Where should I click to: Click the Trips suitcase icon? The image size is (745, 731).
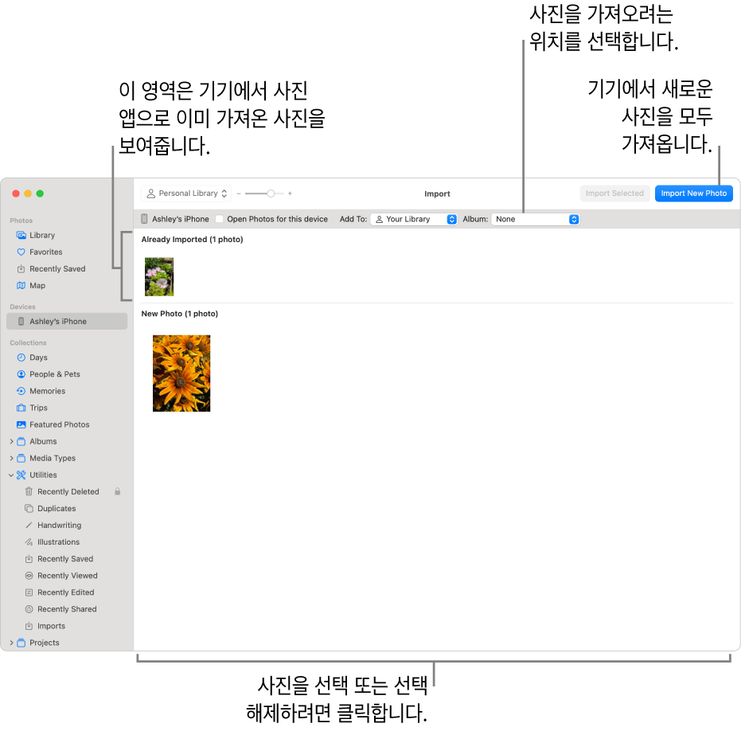(x=21, y=408)
